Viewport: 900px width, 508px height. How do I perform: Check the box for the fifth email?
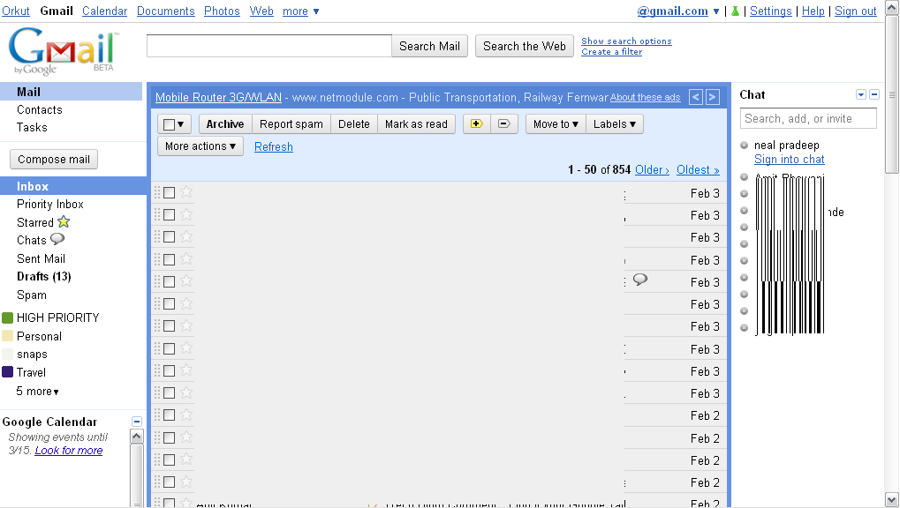tap(170, 281)
